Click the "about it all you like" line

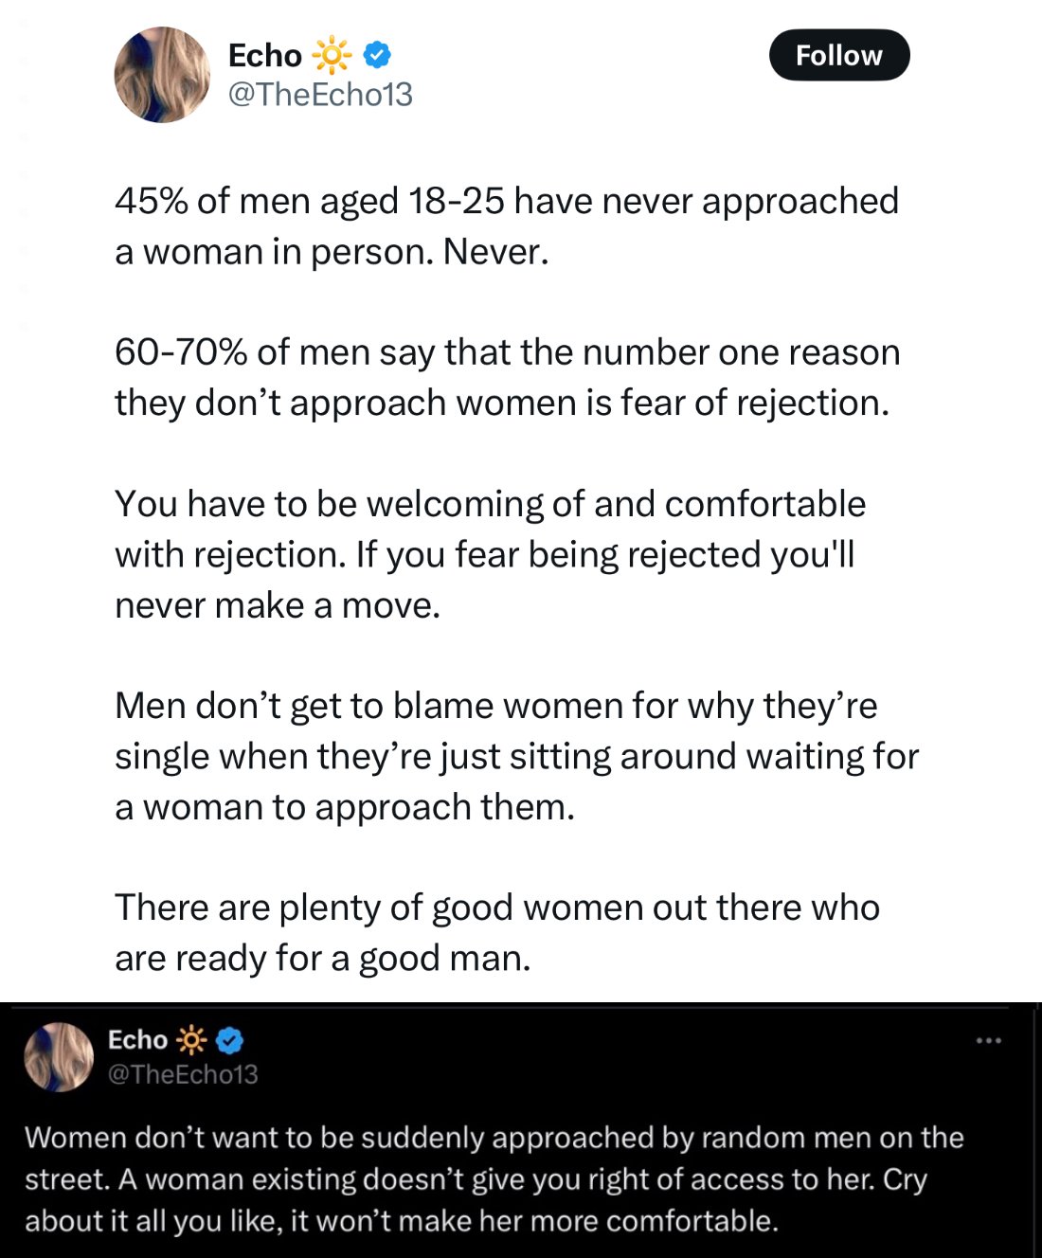tap(401, 1221)
